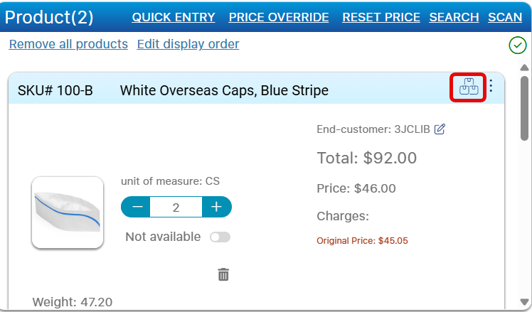Click the Remove all products link

tap(68, 44)
